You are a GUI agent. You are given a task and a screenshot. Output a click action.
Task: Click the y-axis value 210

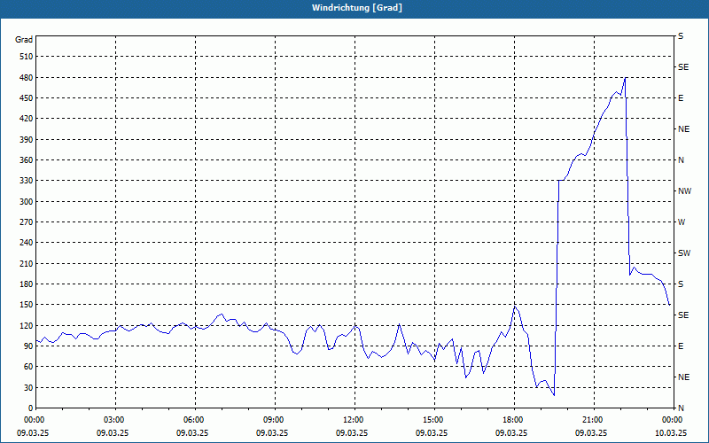pyautogui.click(x=27, y=263)
